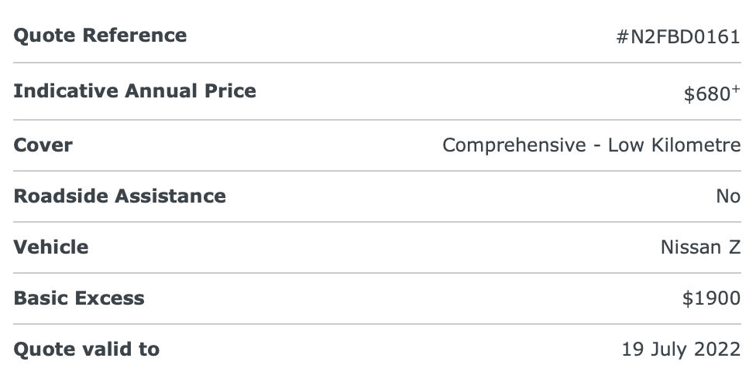Select the Nissan Z vehicle value
This screenshot has width=756, height=382.
pos(700,247)
